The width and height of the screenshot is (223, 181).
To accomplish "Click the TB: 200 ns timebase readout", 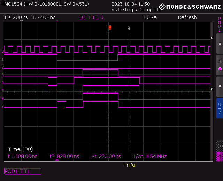I will pos(16,17).
